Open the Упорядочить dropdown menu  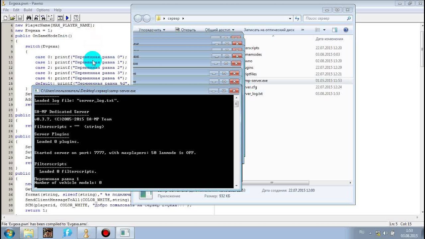152,30
